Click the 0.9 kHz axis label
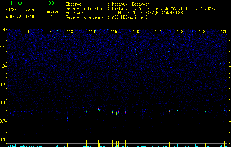The image size is (231, 147). pos(3,85)
